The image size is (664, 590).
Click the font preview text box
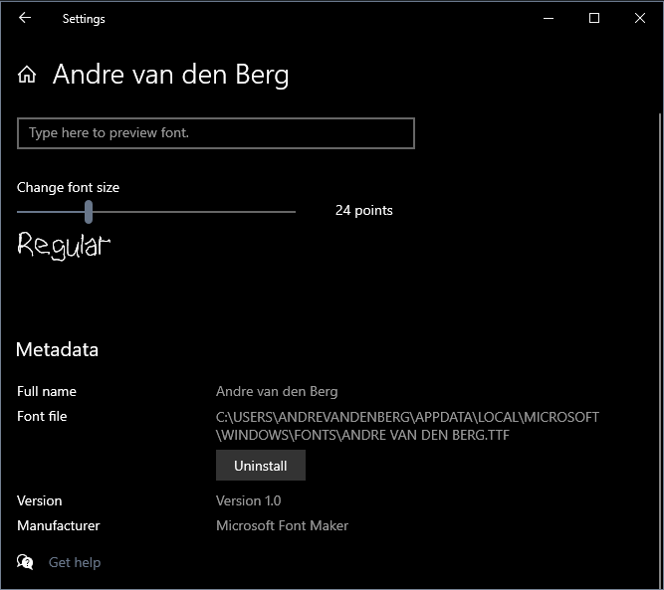click(x=215, y=133)
